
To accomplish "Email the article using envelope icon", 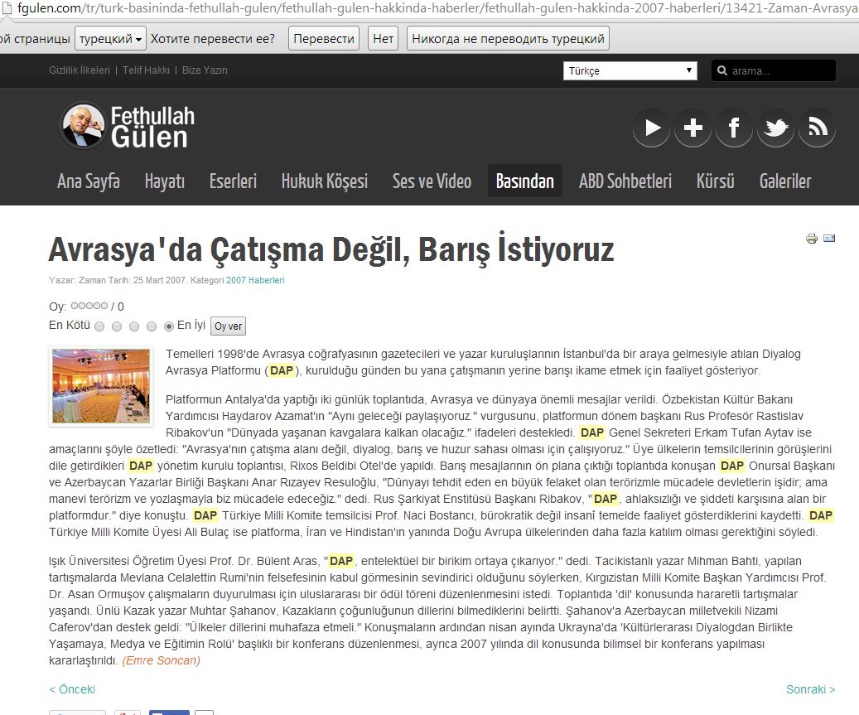I will (829, 239).
